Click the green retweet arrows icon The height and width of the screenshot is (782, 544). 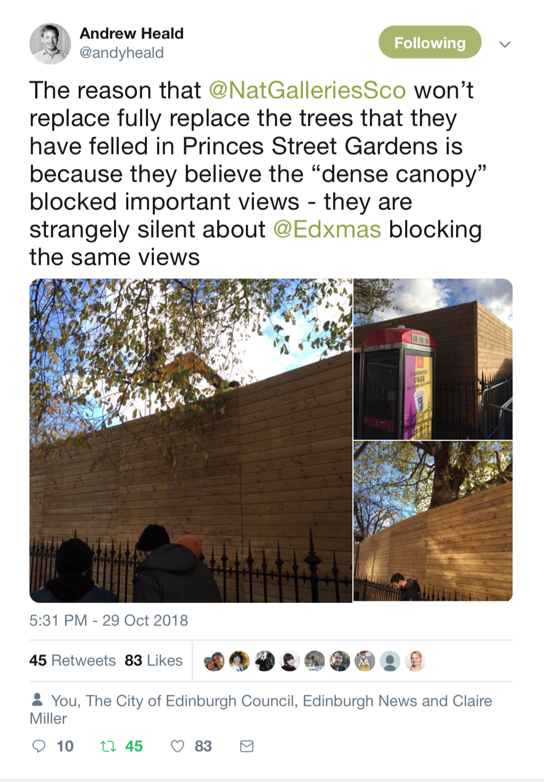coord(108,746)
